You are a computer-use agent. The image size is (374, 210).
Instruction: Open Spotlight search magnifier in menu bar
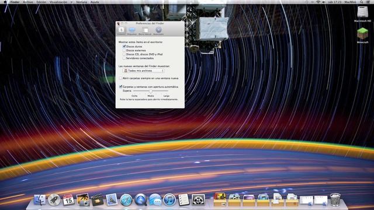[362, 2]
